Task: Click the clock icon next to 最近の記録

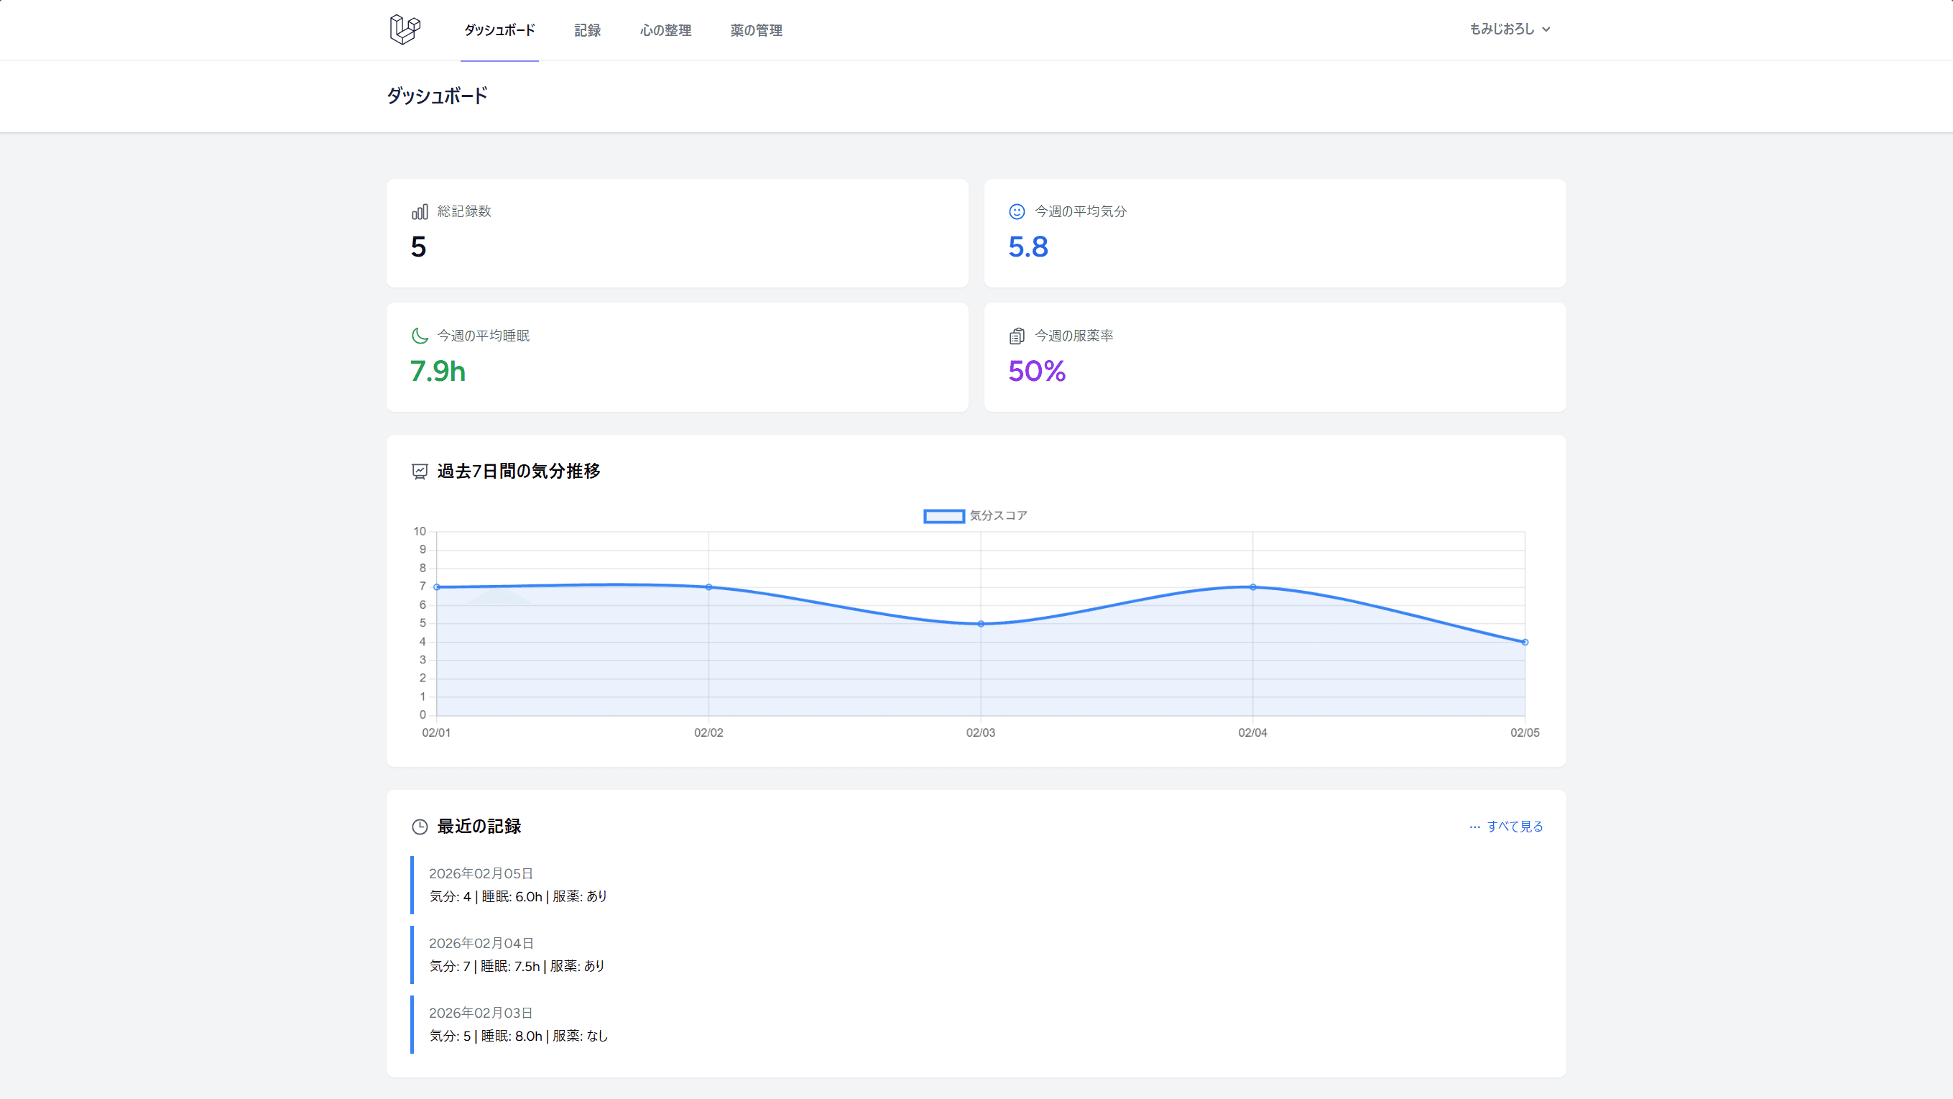Action: click(x=419, y=827)
